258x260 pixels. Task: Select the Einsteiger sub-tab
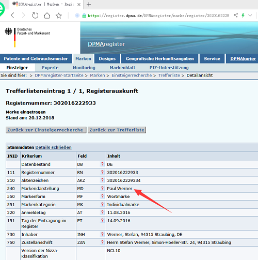[x=17, y=68]
